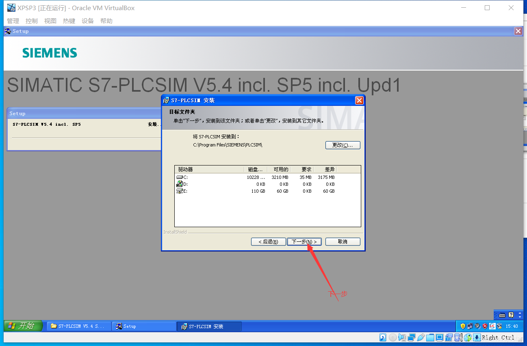Click the 驱动器 column header
This screenshot has height=346, width=527.
pyautogui.click(x=209, y=170)
